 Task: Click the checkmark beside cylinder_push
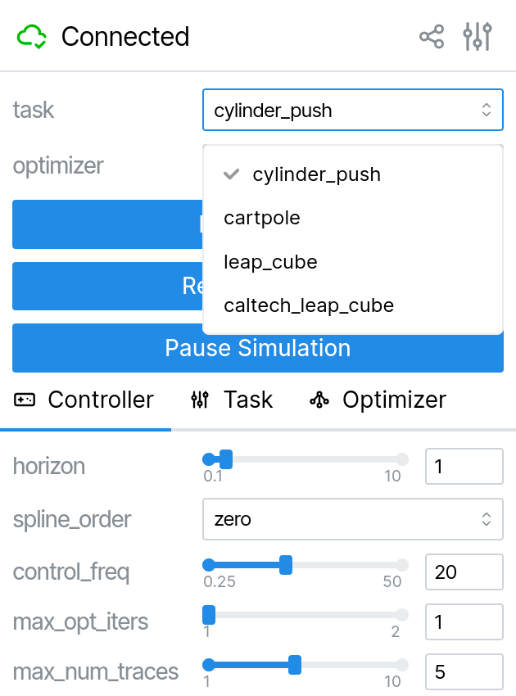[x=231, y=174]
